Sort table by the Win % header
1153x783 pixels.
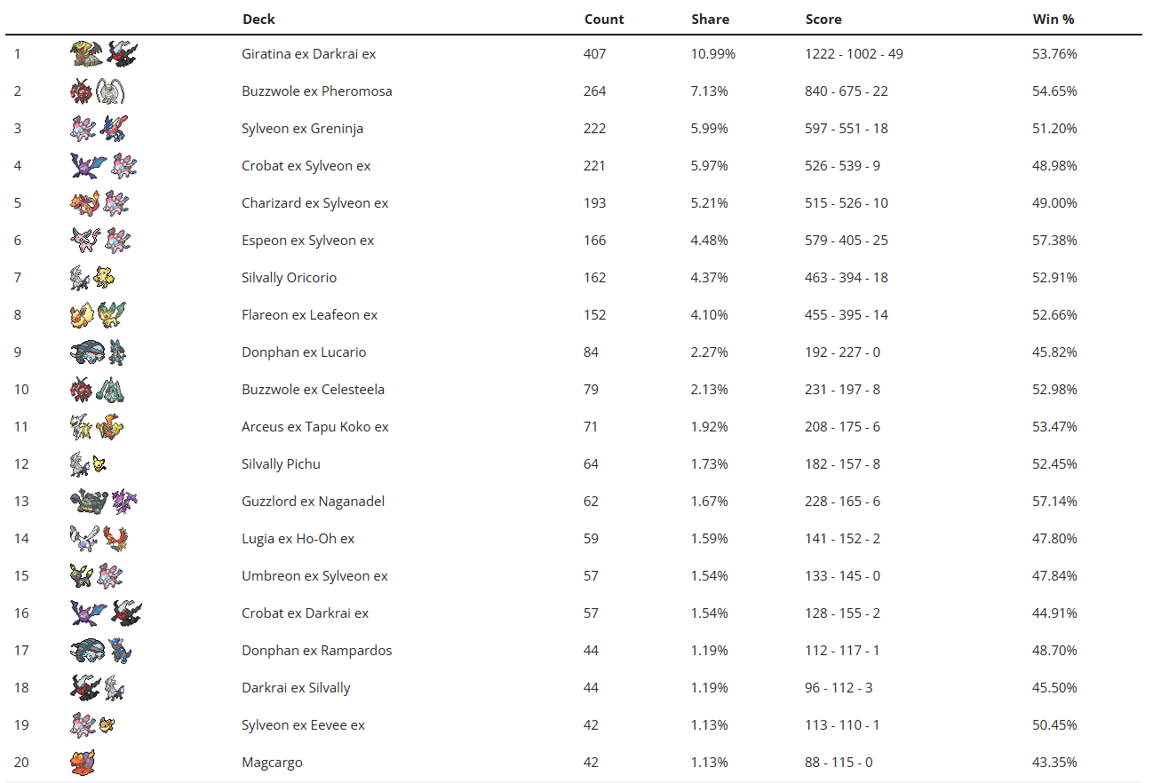[x=1054, y=19]
